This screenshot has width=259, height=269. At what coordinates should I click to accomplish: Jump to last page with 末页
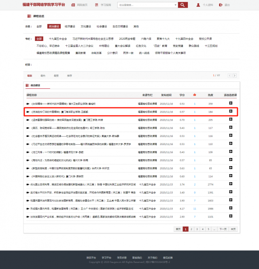point(233,229)
